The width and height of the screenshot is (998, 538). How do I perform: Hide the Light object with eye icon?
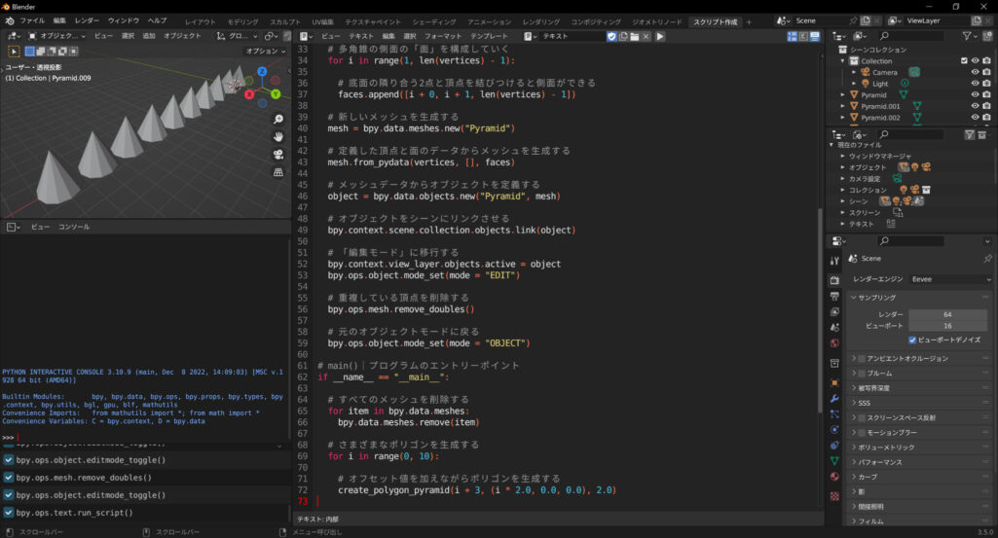click(x=975, y=84)
